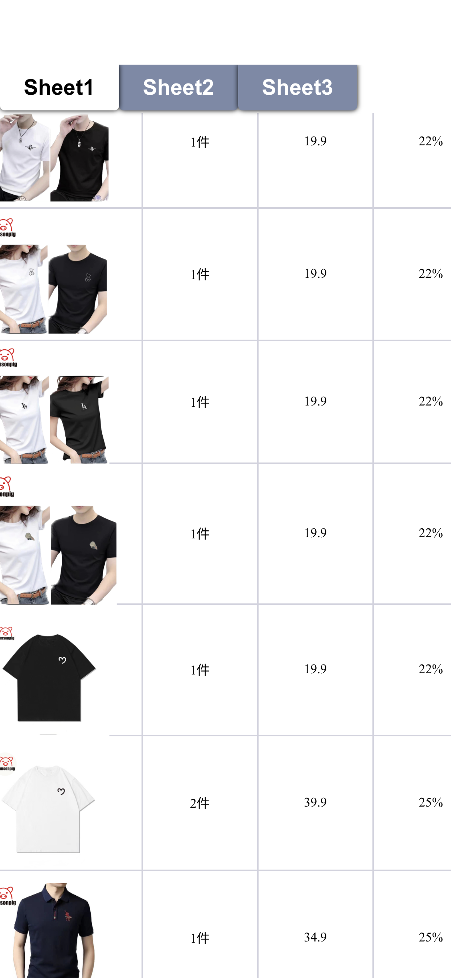Open the Sheet3 tab
The width and height of the screenshot is (451, 978).
point(297,88)
